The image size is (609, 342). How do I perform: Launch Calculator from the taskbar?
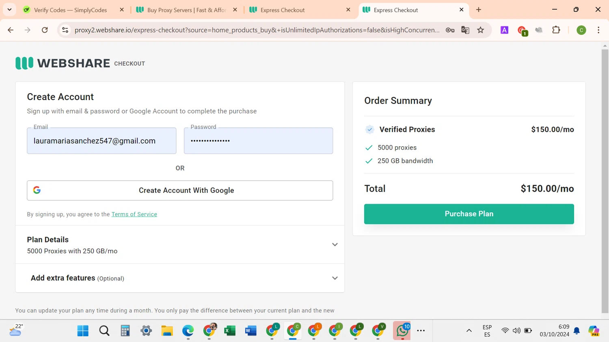pos(125,331)
